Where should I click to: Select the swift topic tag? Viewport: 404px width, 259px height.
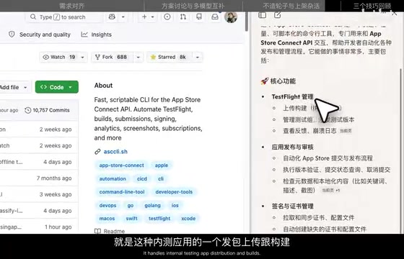click(x=131, y=219)
